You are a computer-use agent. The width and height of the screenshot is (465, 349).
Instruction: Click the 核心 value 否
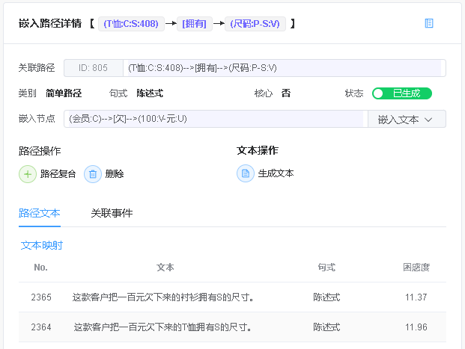click(286, 93)
